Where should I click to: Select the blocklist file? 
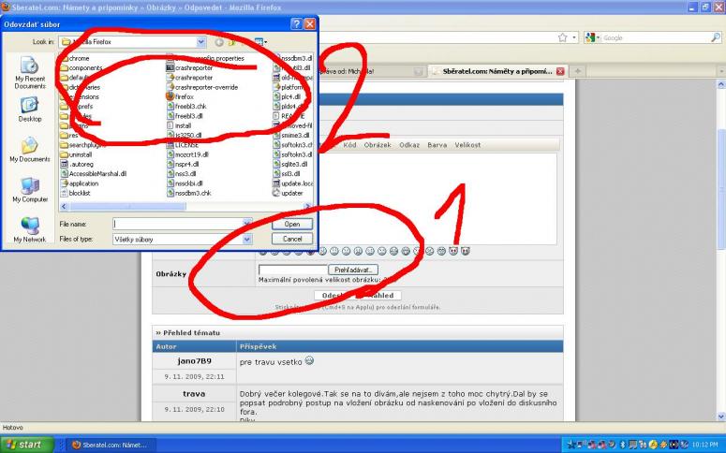pos(76,194)
